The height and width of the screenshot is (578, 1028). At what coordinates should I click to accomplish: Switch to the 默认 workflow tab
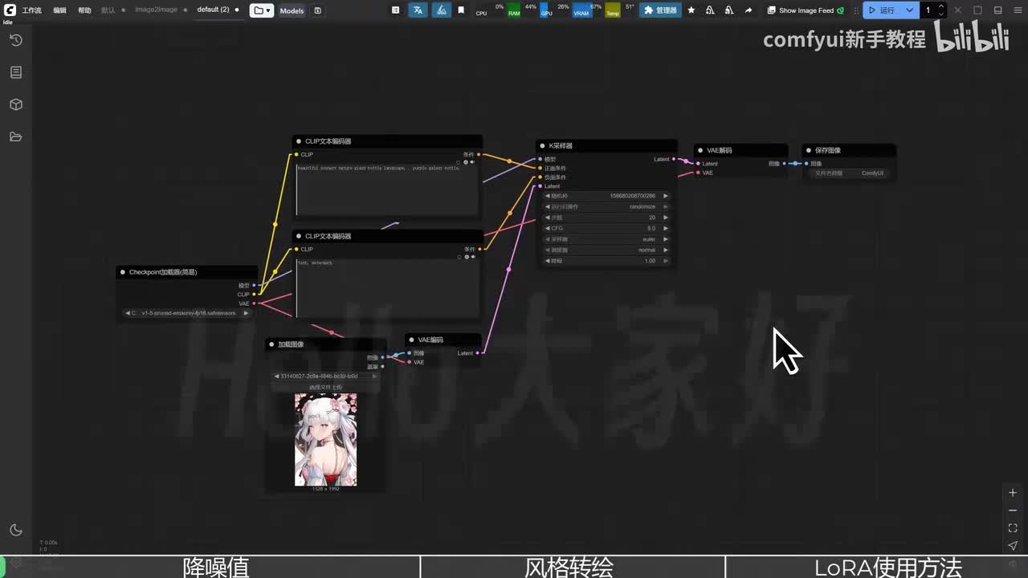pos(108,10)
